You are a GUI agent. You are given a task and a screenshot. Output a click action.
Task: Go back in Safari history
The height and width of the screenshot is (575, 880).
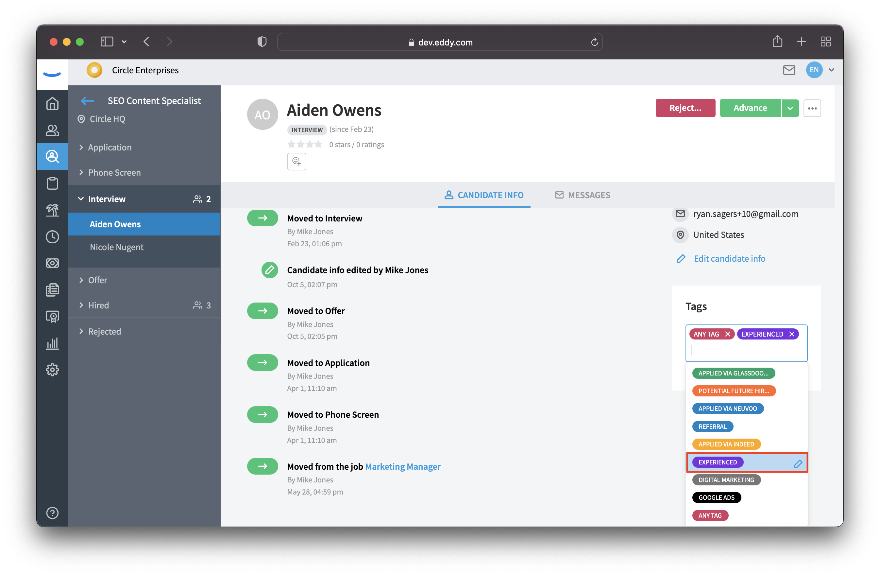pos(146,42)
